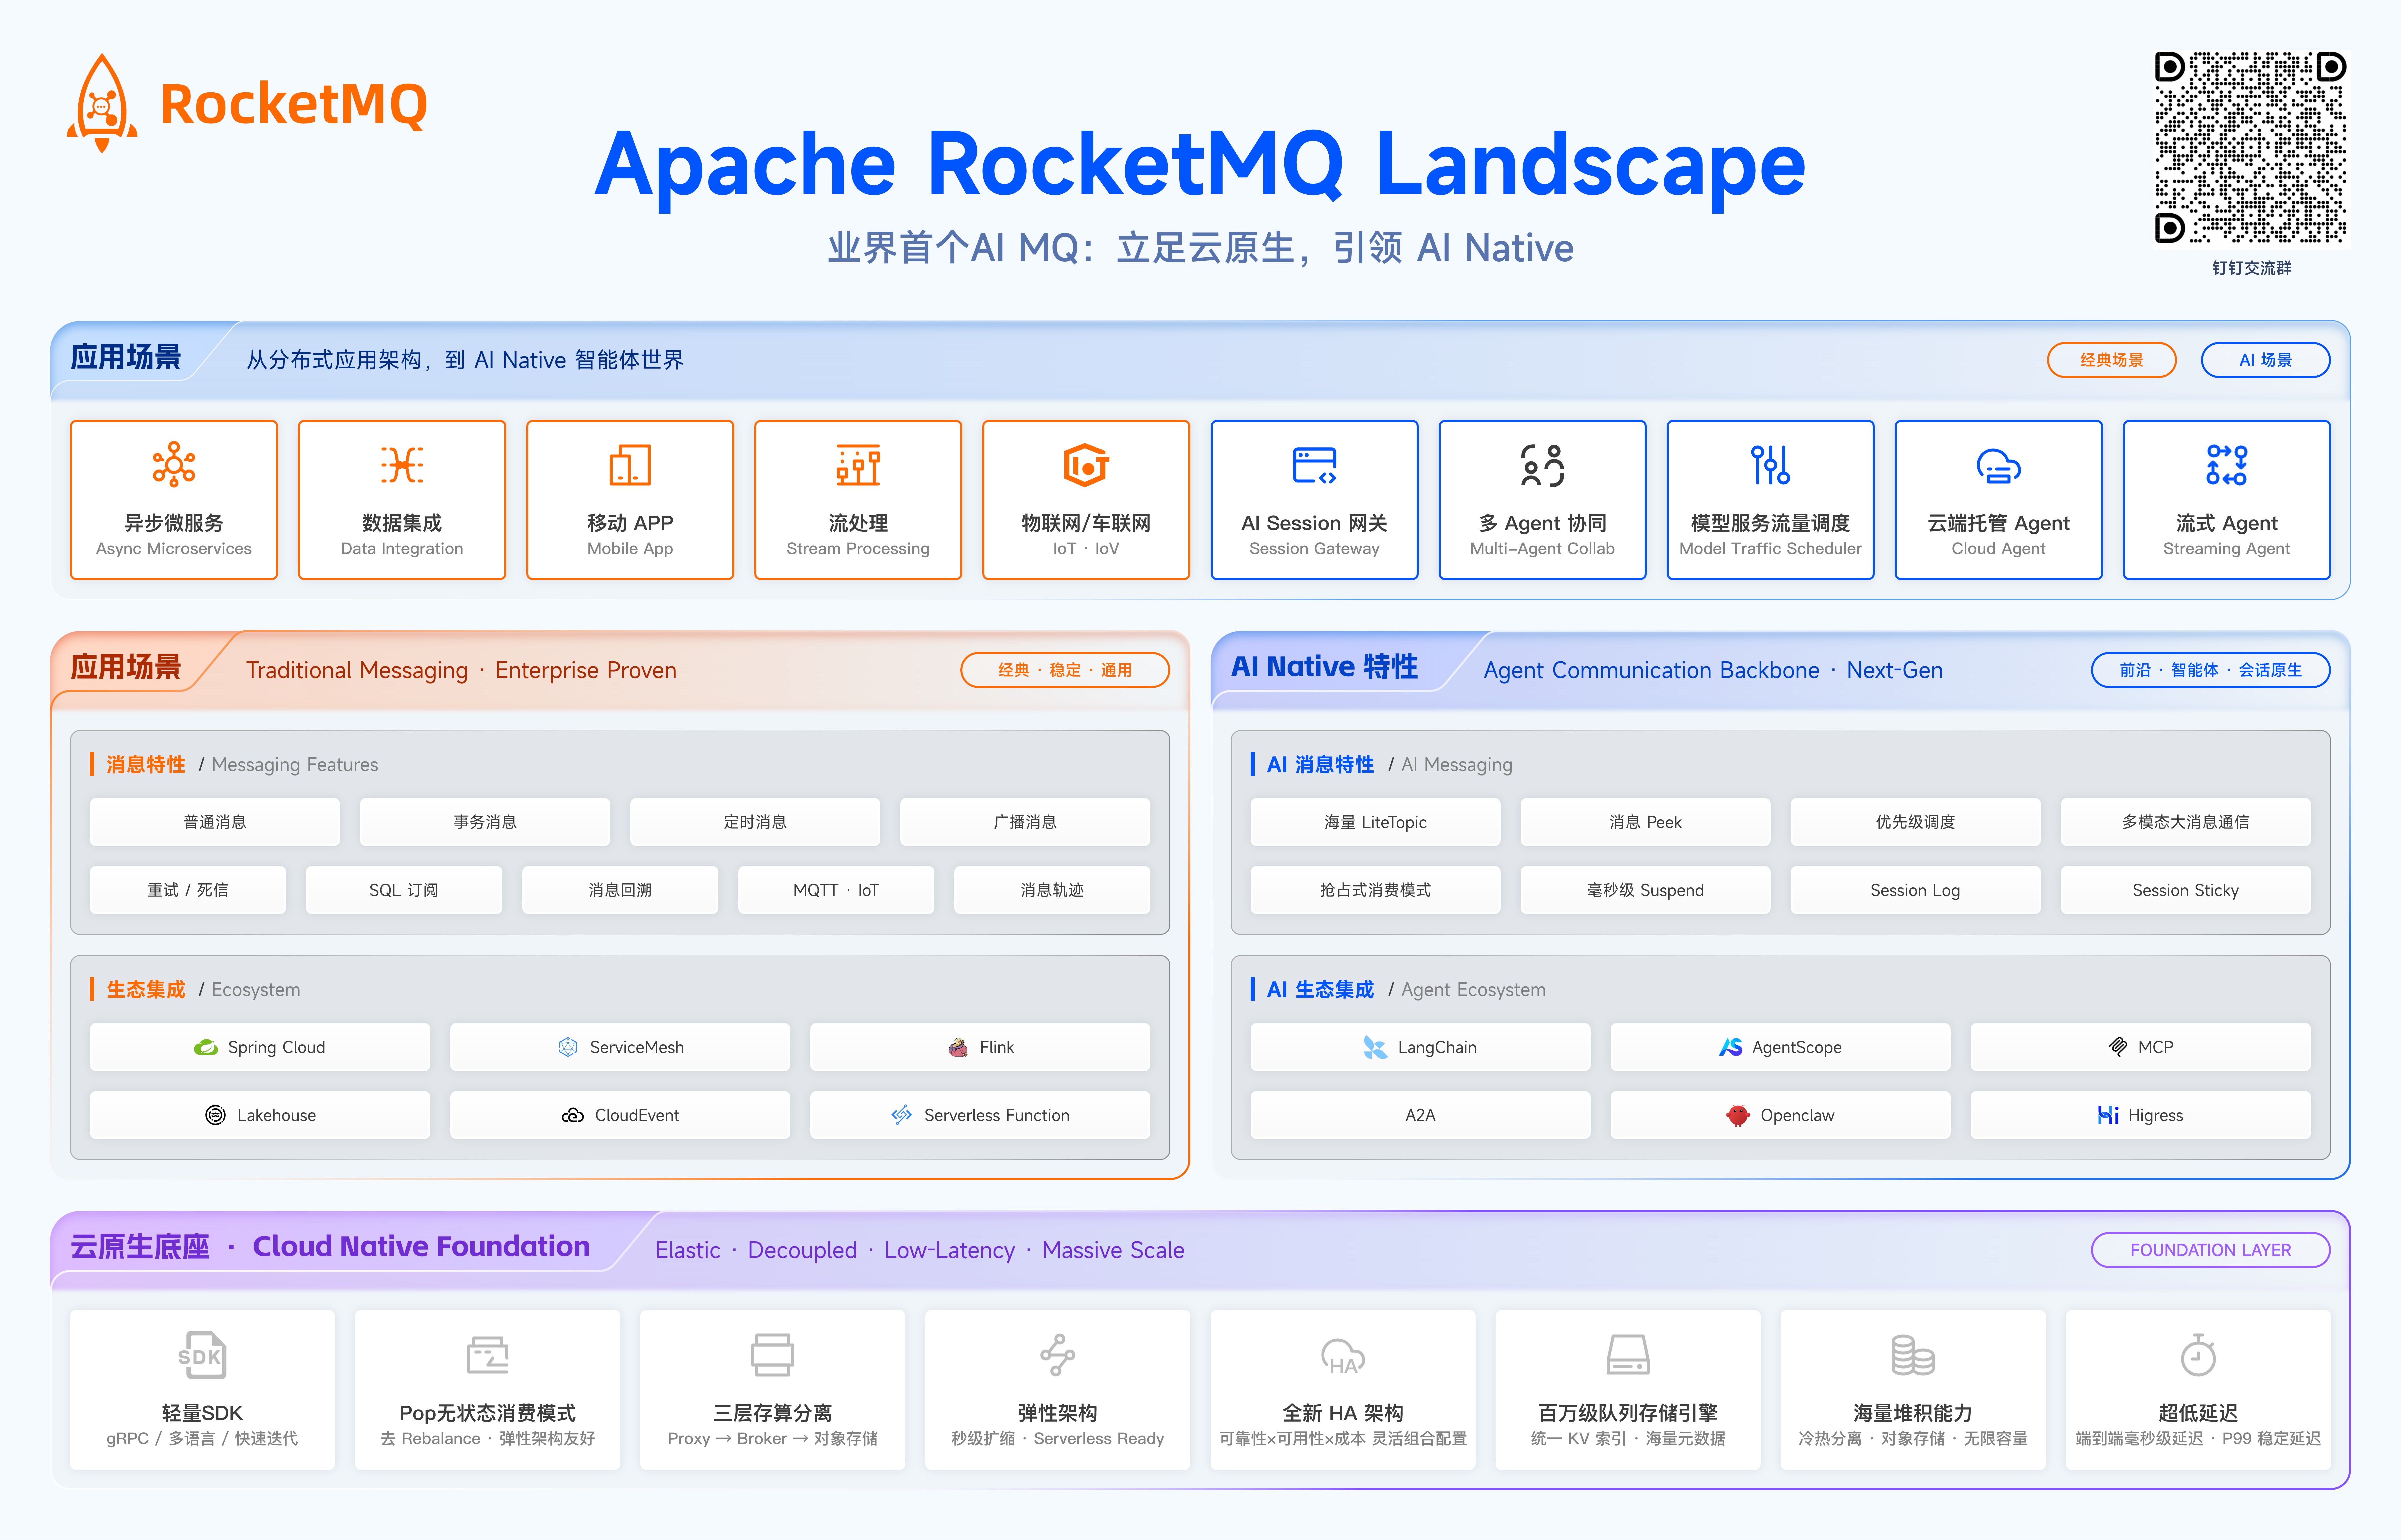Click the Openclaw red icon
The width and height of the screenshot is (2401, 1540).
(1738, 1115)
